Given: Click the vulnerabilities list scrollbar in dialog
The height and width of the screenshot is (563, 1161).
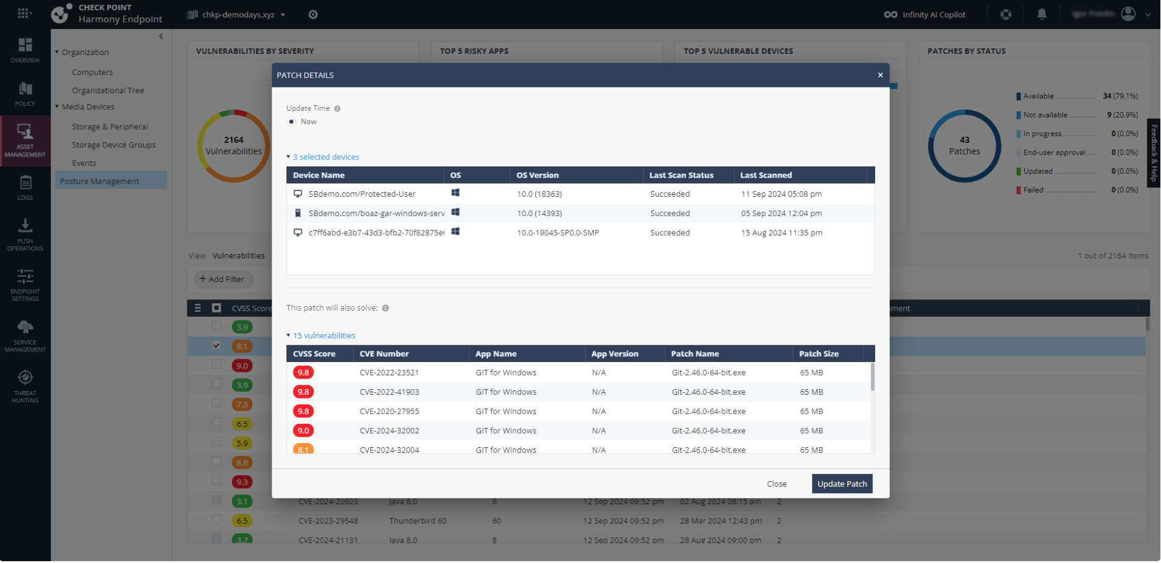Looking at the screenshot, I should (873, 377).
